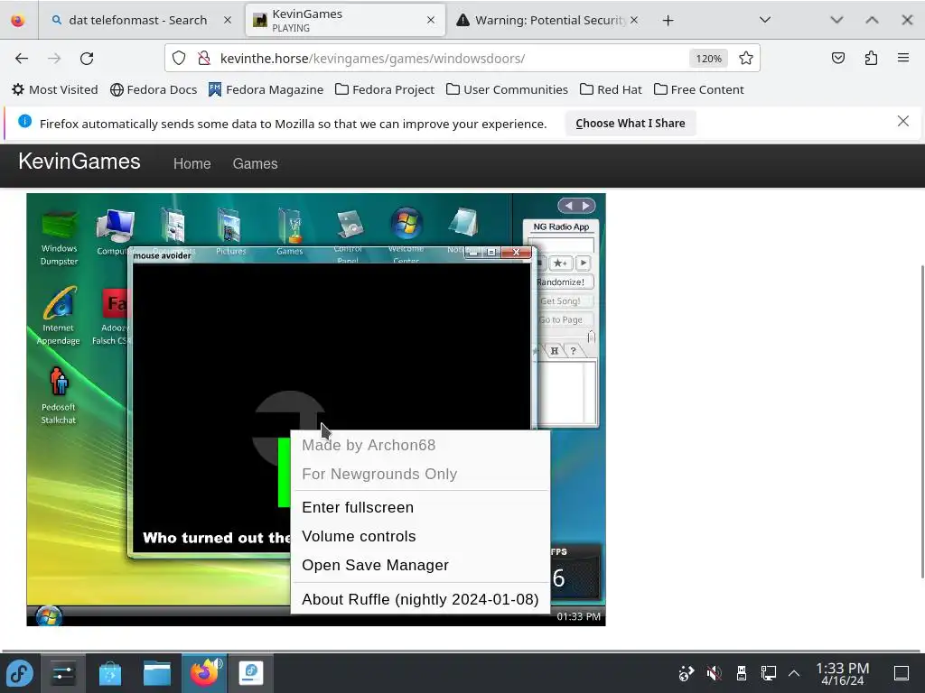
Task: Expand Red Hat bookmark folder
Action: (611, 89)
